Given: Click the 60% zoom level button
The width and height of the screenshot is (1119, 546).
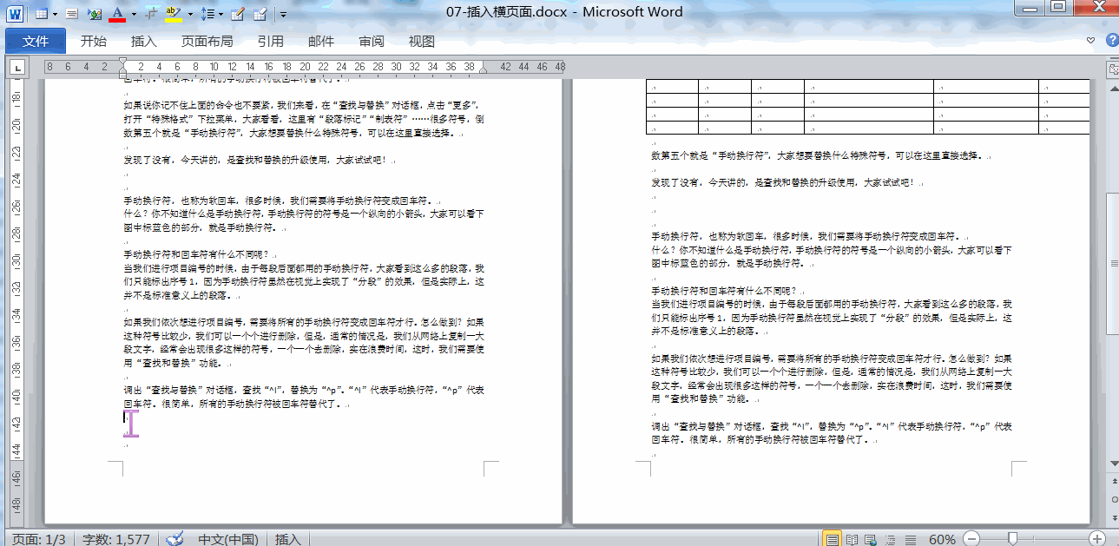Looking at the screenshot, I should tap(942, 539).
